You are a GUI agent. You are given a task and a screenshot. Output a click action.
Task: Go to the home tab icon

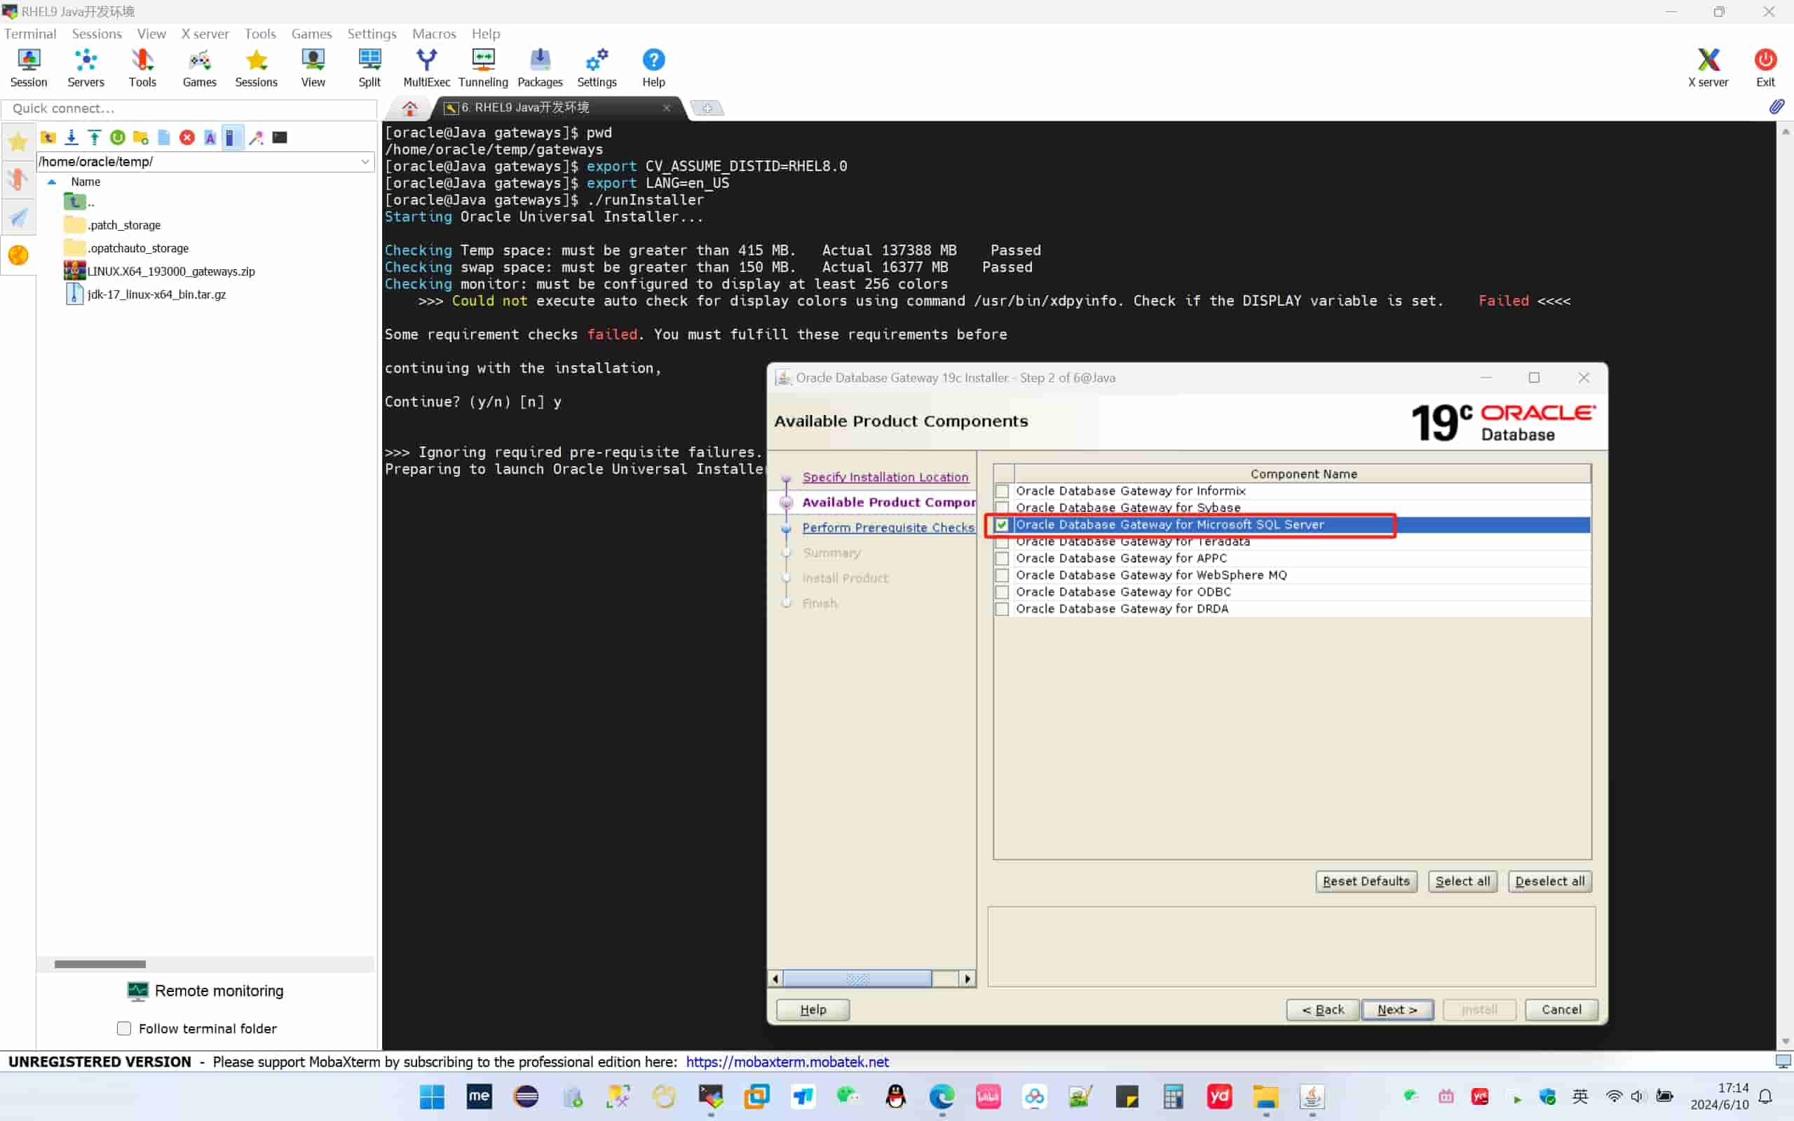pos(409,108)
